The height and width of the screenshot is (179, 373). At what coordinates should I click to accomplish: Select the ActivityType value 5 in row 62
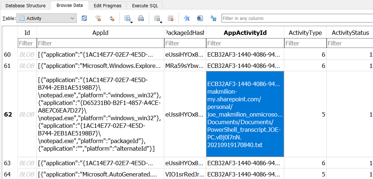[x=305, y=114]
